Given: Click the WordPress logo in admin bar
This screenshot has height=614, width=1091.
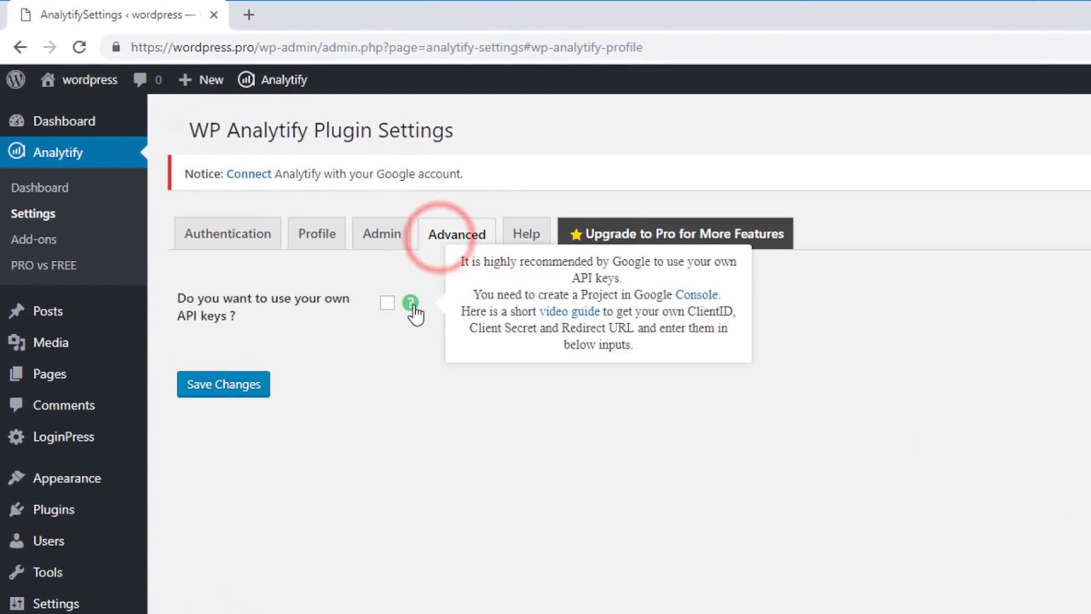Looking at the screenshot, I should tap(15, 79).
